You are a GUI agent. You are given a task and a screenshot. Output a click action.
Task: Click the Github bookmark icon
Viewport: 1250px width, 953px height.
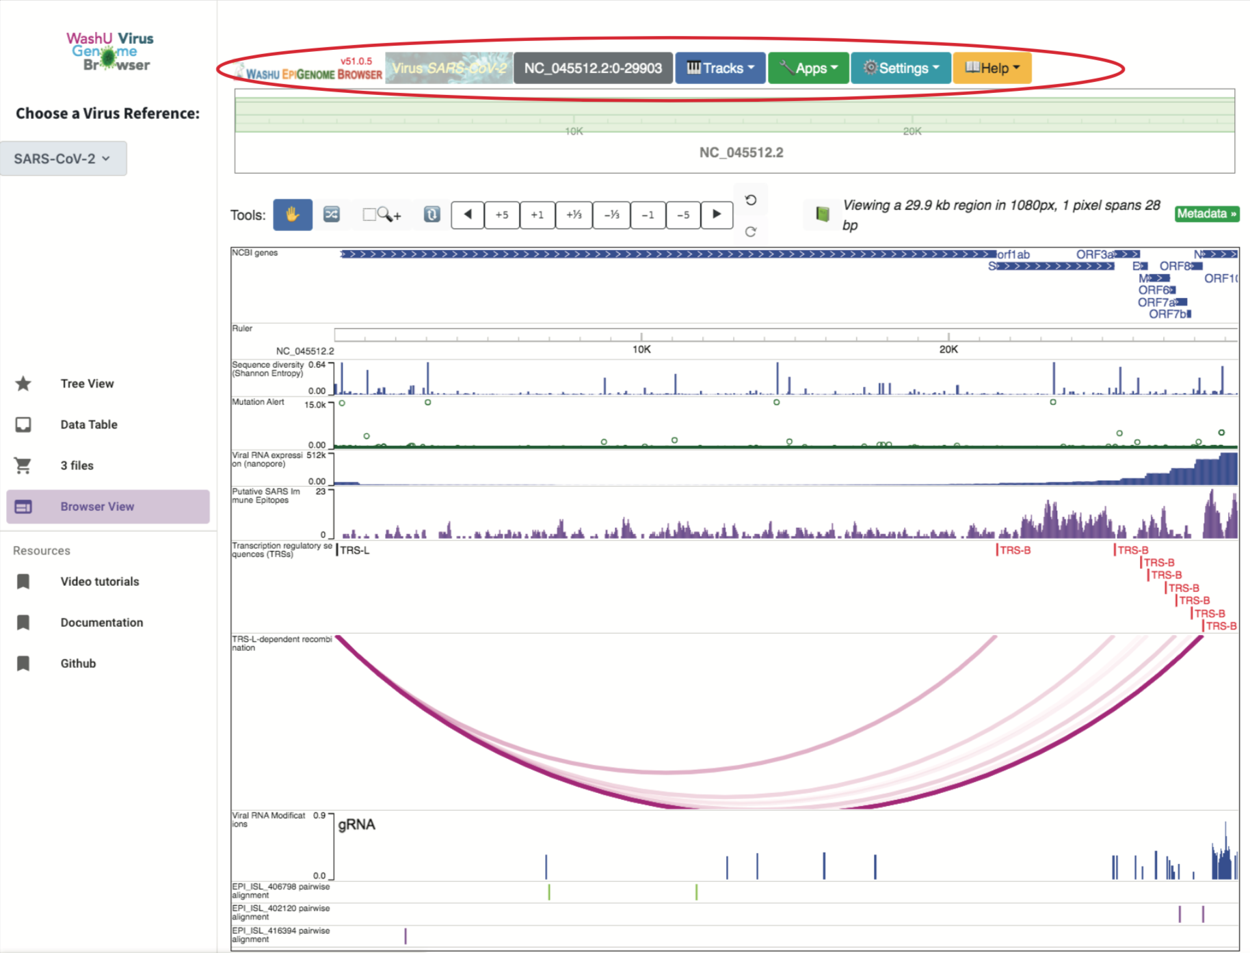23,664
